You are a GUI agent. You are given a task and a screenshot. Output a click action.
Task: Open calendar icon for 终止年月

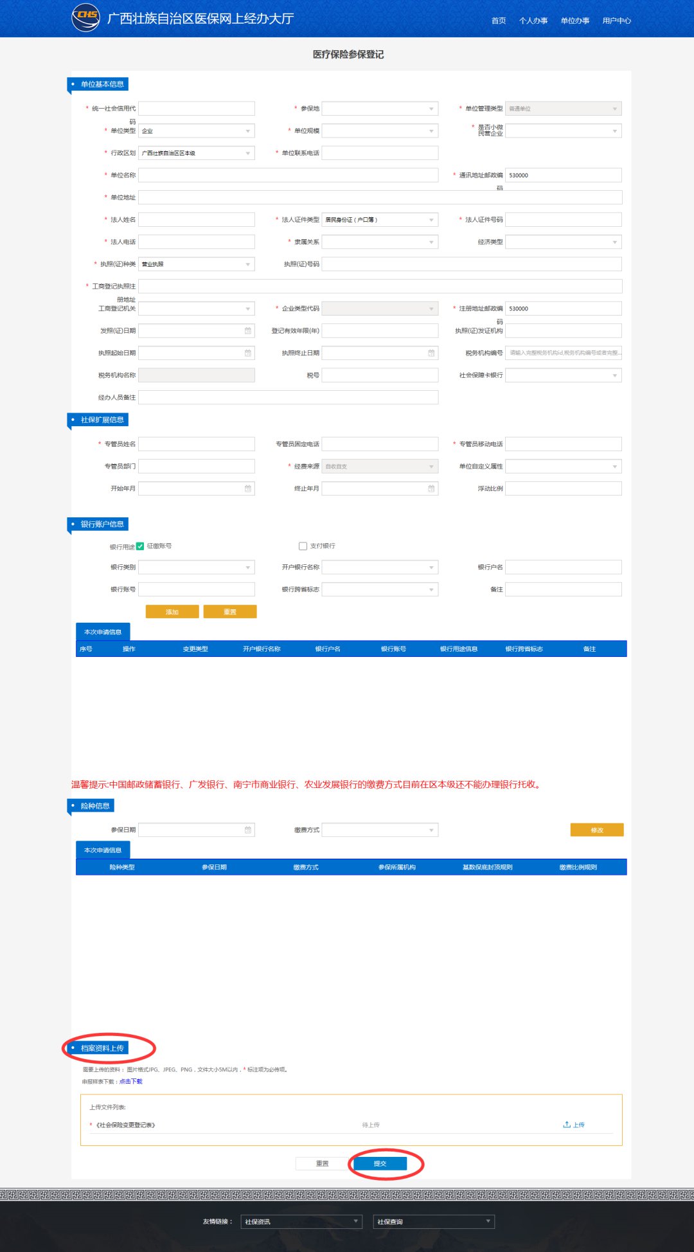point(431,488)
